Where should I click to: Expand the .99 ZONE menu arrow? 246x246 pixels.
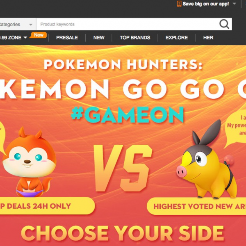(x=25, y=37)
